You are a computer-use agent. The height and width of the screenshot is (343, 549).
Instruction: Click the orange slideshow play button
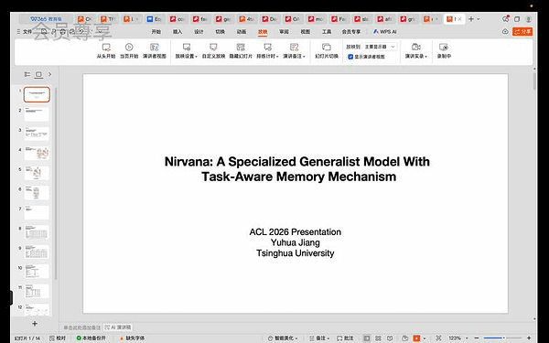(416, 338)
